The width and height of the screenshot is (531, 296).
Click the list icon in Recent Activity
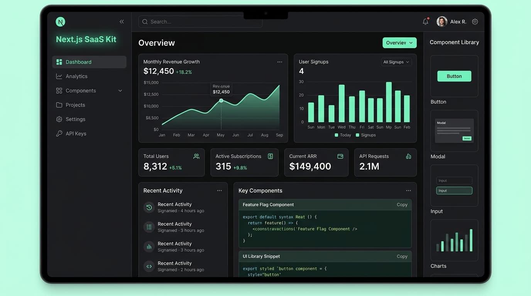tap(149, 227)
